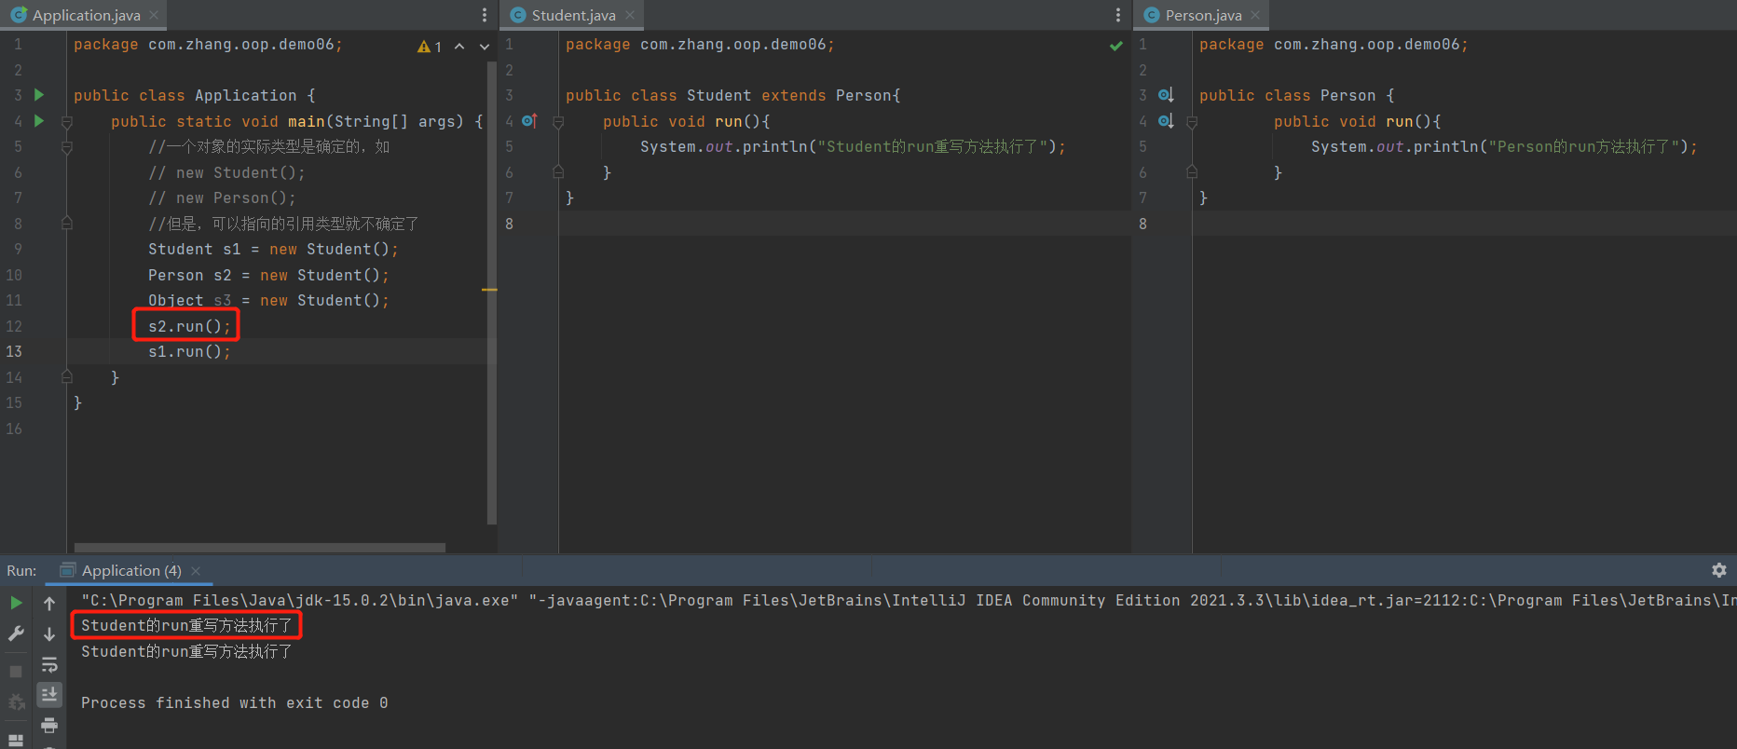The image size is (1737, 749).
Task: Collapse the main method fold marker
Action: [x=67, y=121]
